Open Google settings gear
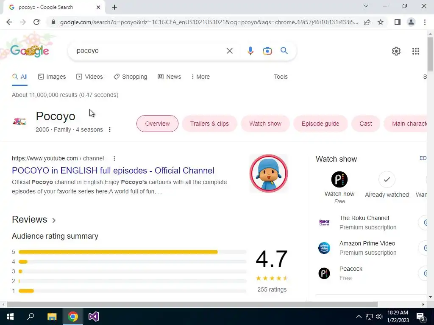This screenshot has height=325, width=434. pyautogui.click(x=396, y=51)
